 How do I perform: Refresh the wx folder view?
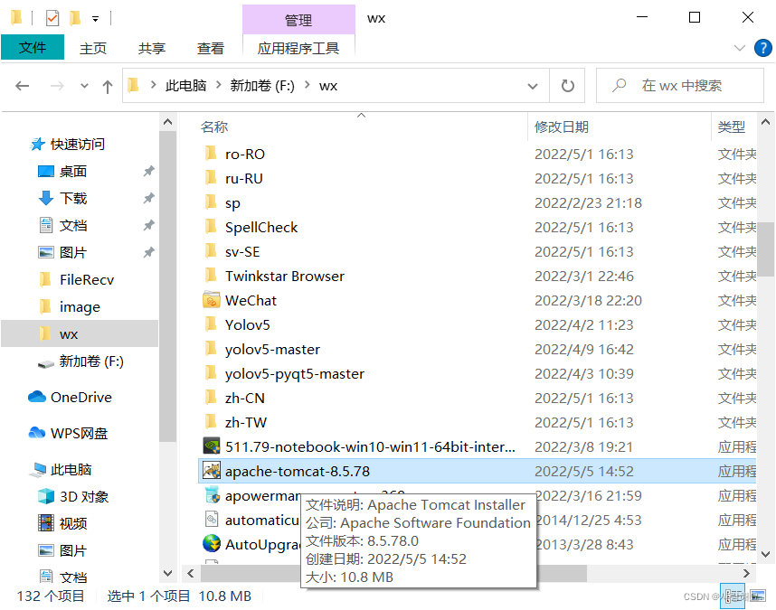click(x=568, y=86)
